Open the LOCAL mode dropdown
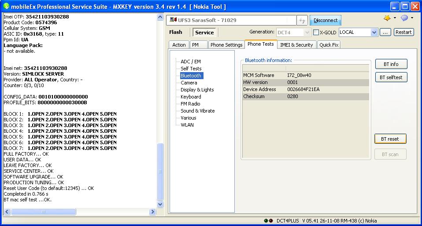The width and height of the screenshot is (422, 226). (374, 33)
